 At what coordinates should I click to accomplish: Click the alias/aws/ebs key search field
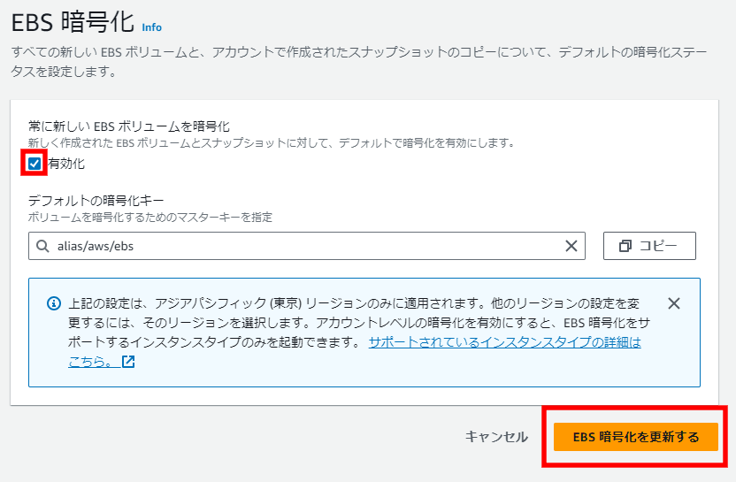click(x=306, y=246)
